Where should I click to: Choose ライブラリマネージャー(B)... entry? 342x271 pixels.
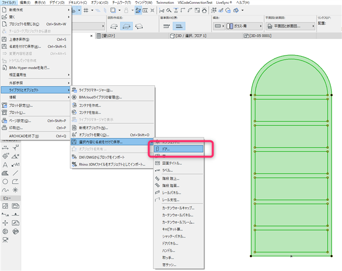pyautogui.click(x=112, y=90)
